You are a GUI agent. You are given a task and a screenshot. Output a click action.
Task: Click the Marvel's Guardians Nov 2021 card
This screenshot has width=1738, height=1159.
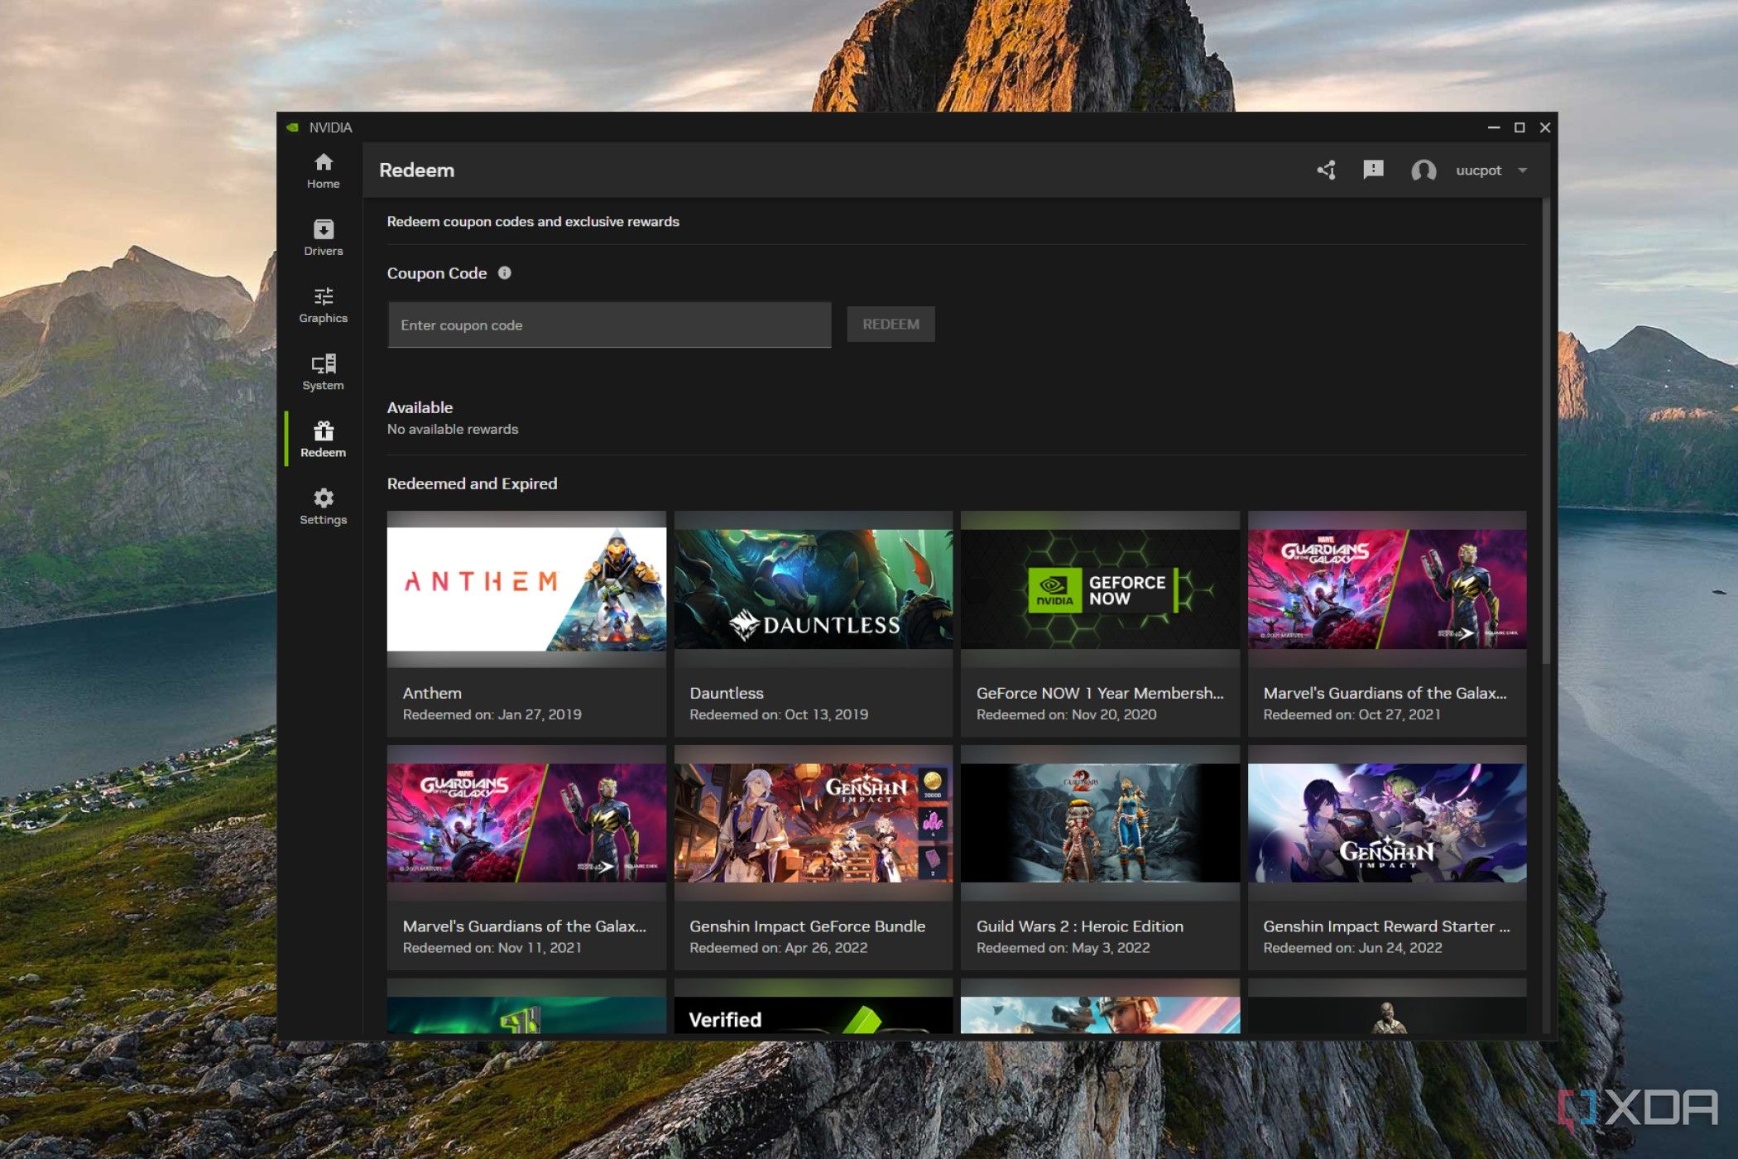(529, 867)
